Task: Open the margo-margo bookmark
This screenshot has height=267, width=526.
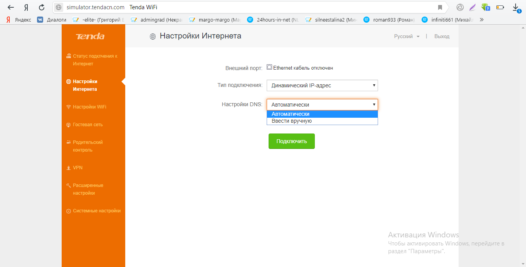Action: (x=215, y=20)
